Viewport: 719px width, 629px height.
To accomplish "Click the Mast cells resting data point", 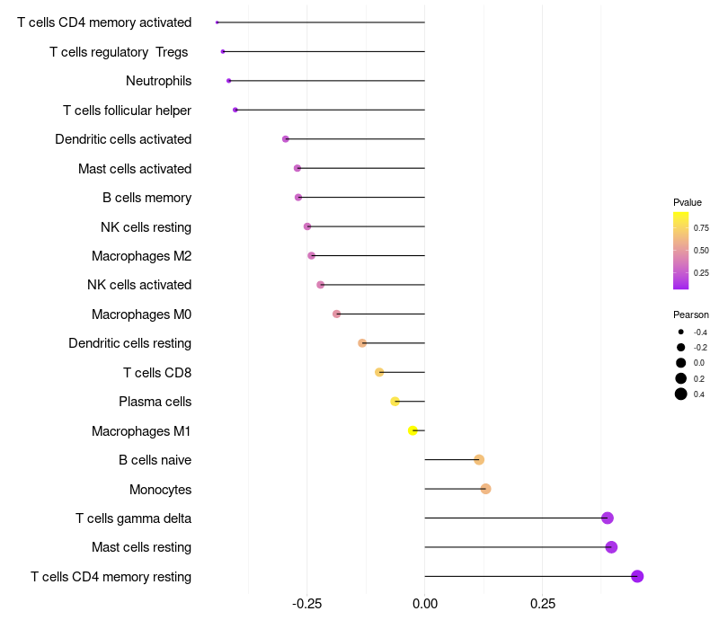I will click(x=611, y=547).
